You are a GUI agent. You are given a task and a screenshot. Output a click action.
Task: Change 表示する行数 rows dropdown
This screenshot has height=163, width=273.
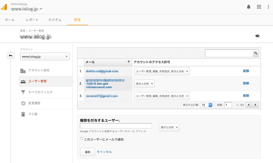click(206, 105)
